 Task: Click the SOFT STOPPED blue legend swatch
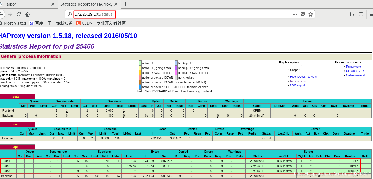pos(140,87)
